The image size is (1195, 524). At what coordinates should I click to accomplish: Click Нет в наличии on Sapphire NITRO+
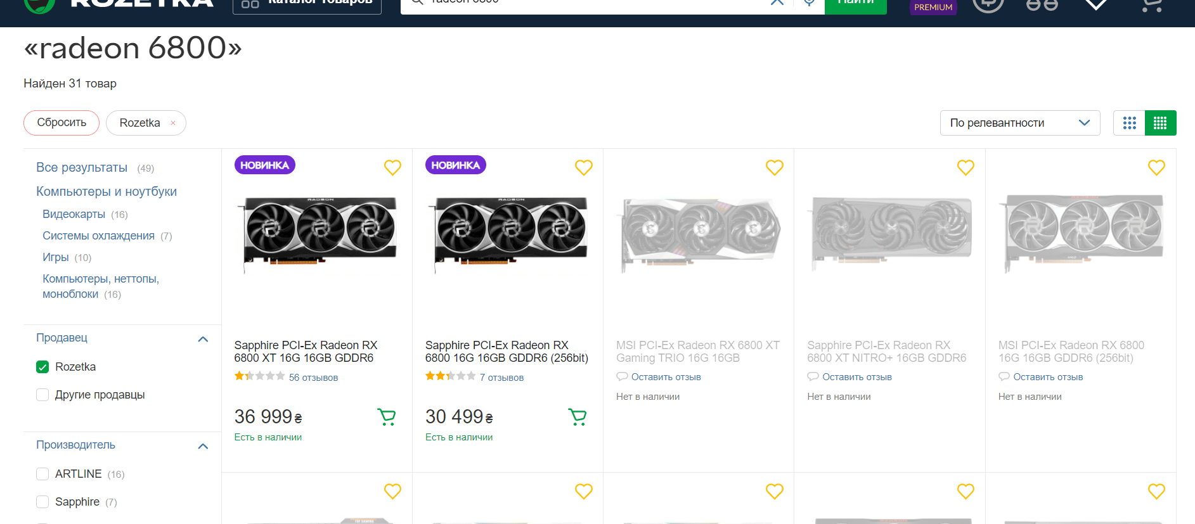tap(839, 397)
